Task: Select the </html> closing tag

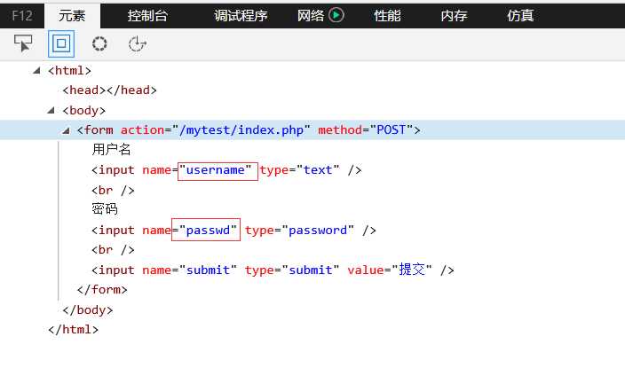Action: (74, 330)
